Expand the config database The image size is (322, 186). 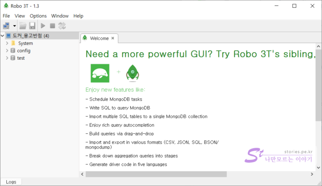7,51
